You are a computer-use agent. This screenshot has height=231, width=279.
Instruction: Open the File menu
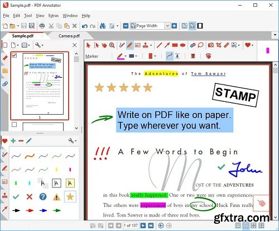(6, 16)
